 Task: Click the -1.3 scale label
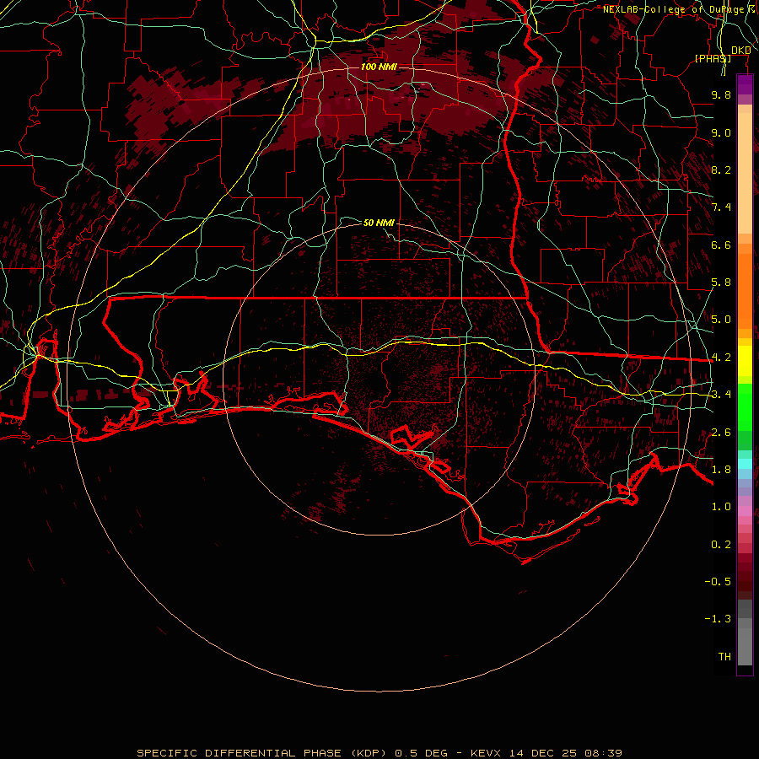coord(718,619)
